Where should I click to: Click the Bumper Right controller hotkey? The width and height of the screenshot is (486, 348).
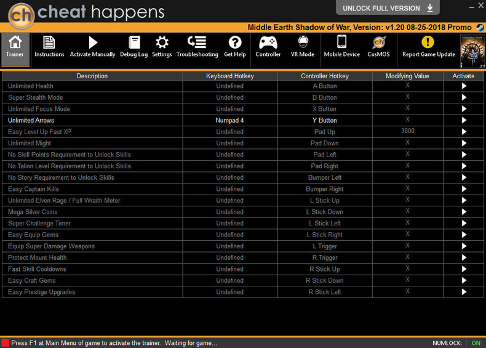[x=325, y=189]
